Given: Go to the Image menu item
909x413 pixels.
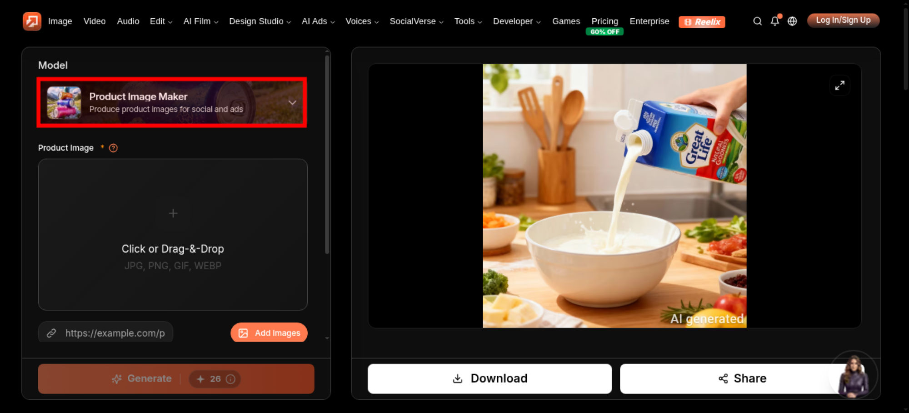Looking at the screenshot, I should click(x=60, y=21).
